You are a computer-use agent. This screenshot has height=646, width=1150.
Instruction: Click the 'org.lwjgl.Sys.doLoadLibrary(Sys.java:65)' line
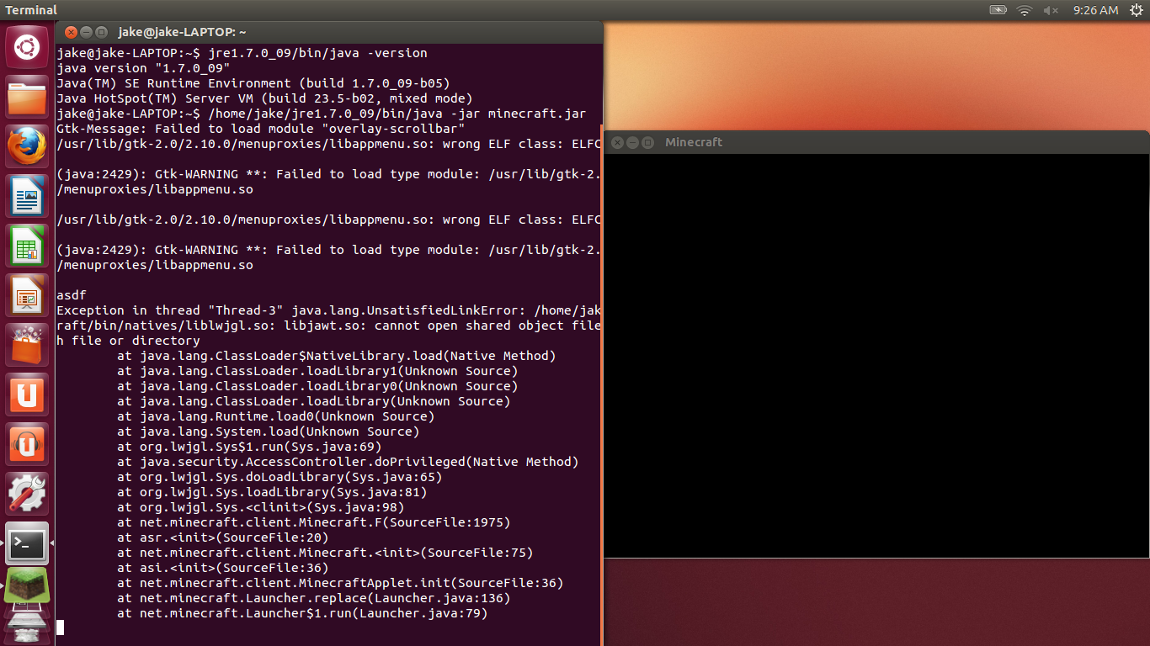pyautogui.click(x=280, y=477)
